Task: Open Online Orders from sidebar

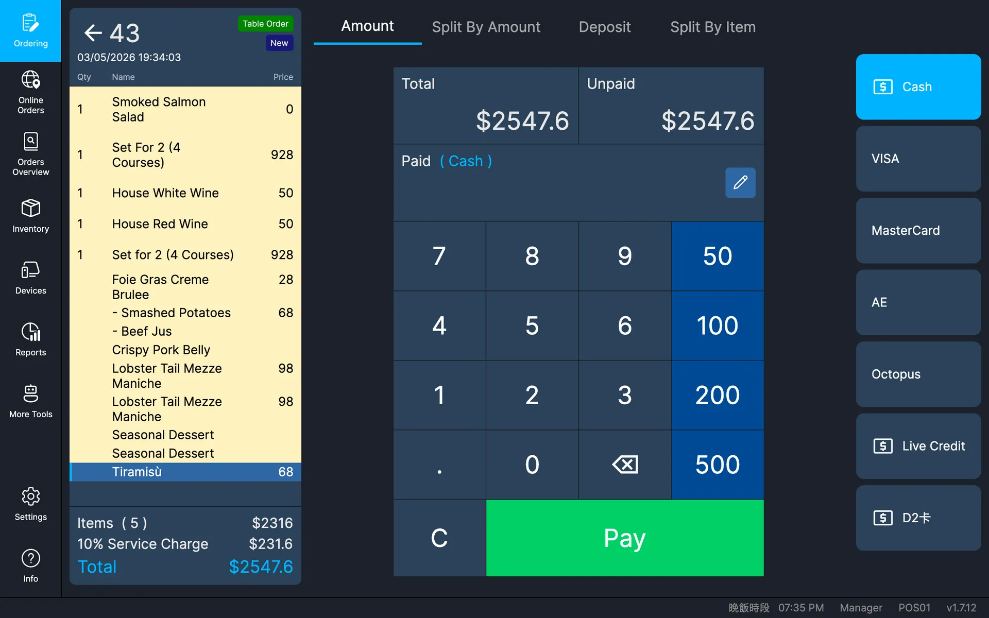Action: pos(30,93)
